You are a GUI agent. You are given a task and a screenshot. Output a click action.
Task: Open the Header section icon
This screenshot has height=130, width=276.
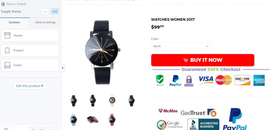point(7,35)
